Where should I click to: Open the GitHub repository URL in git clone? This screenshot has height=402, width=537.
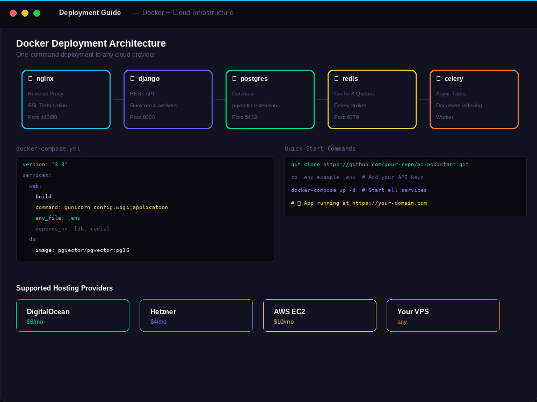point(396,165)
